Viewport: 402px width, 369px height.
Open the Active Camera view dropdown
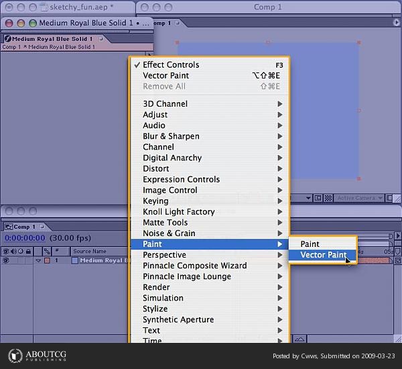point(359,198)
